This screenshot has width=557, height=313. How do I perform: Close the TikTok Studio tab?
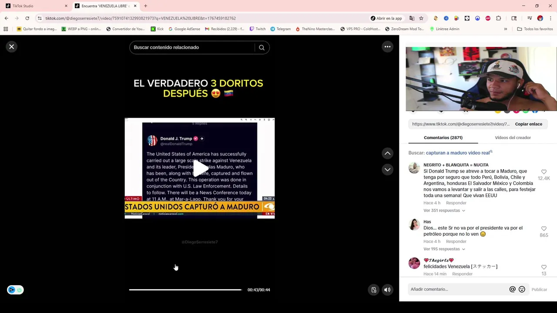[x=66, y=6]
